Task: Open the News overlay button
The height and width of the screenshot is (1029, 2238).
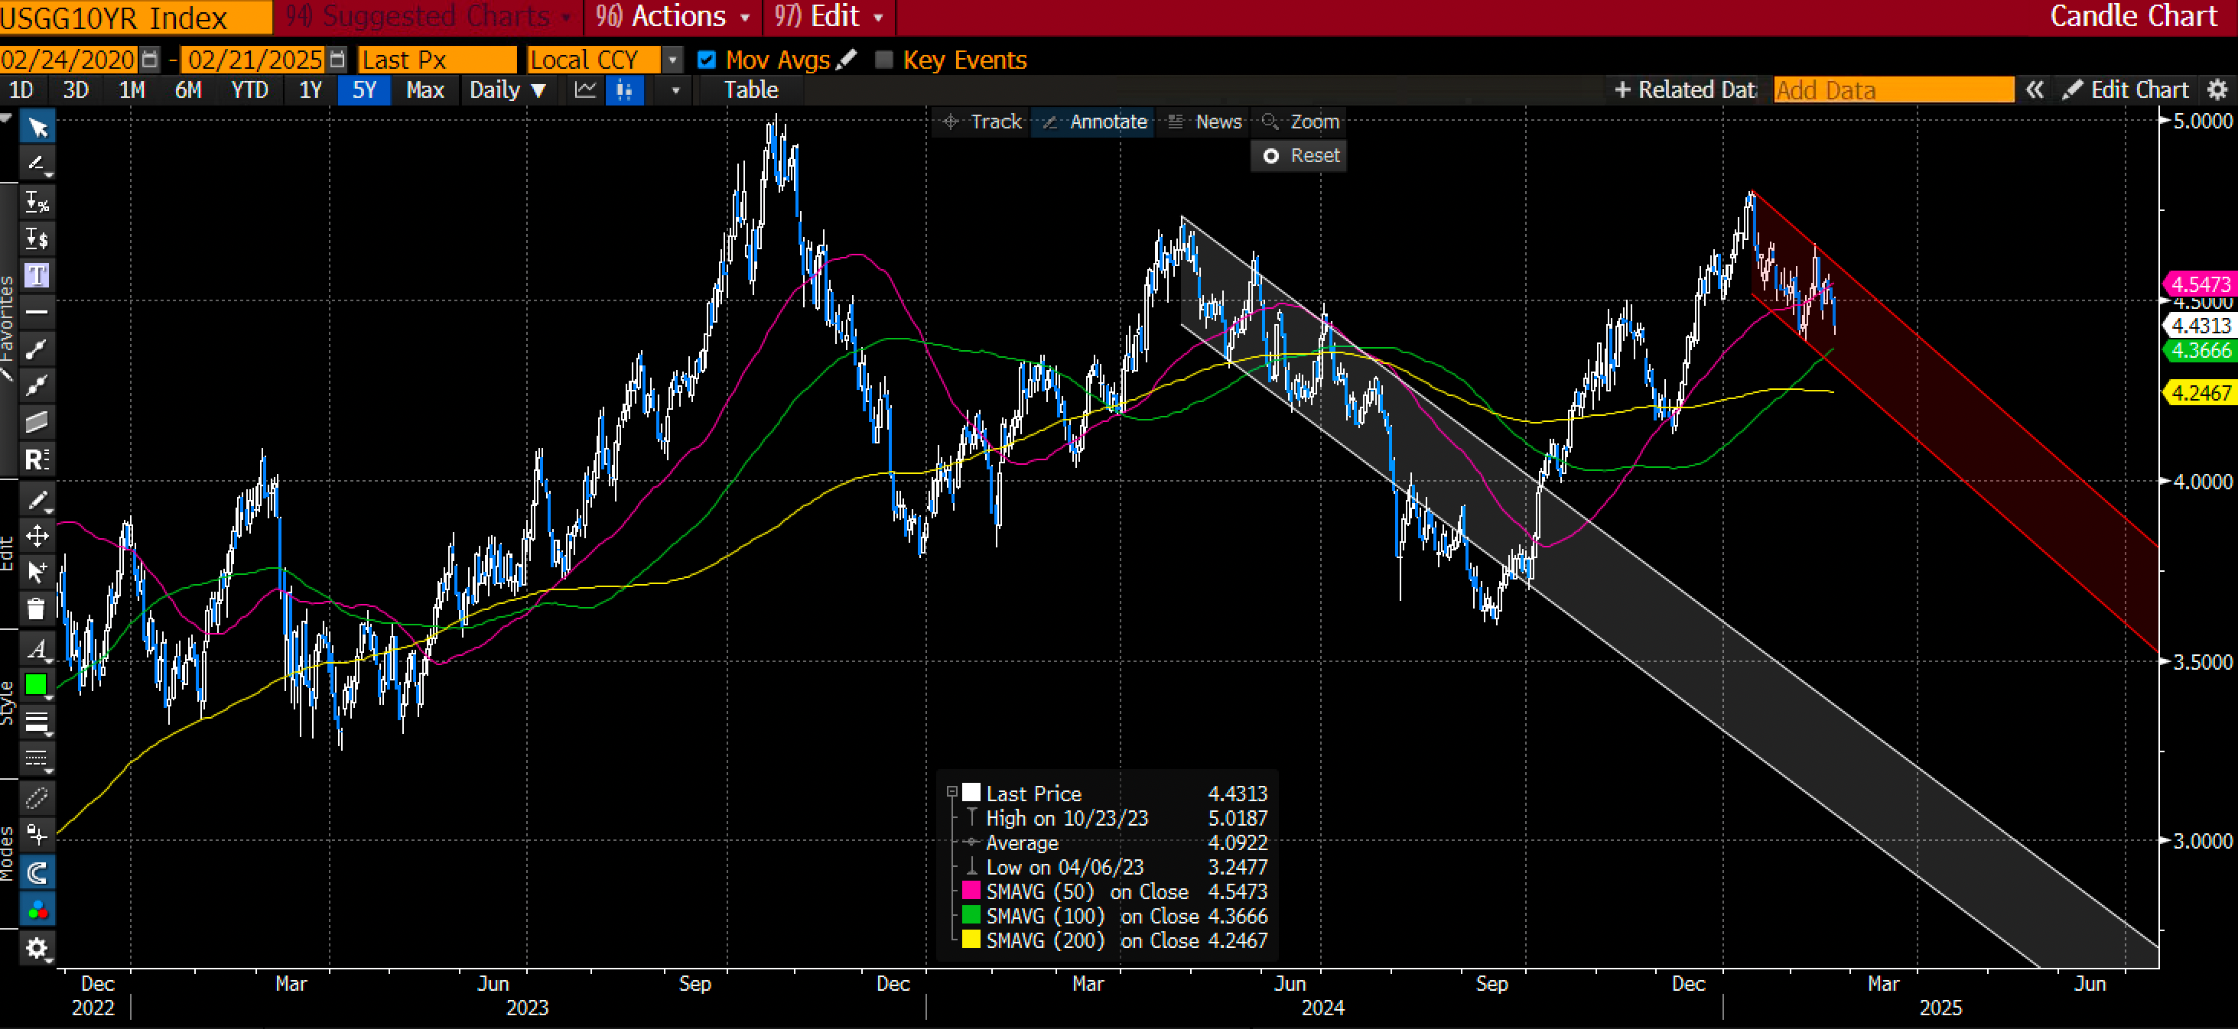Action: (1204, 122)
